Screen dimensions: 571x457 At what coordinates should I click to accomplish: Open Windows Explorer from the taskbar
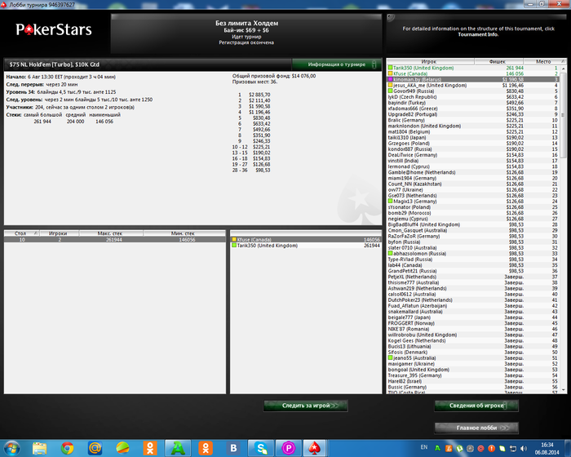pyautogui.click(x=39, y=448)
